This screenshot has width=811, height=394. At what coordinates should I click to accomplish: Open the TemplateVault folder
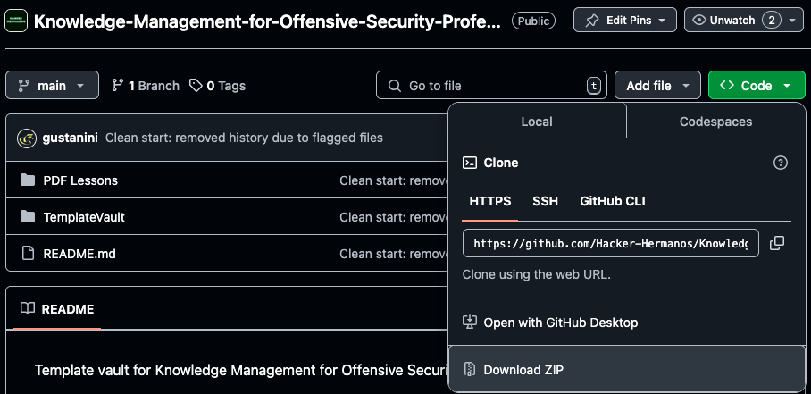click(84, 217)
